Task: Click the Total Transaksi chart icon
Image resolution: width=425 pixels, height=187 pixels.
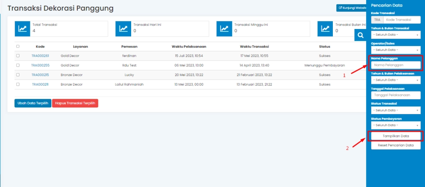Action: pyautogui.click(x=22, y=29)
